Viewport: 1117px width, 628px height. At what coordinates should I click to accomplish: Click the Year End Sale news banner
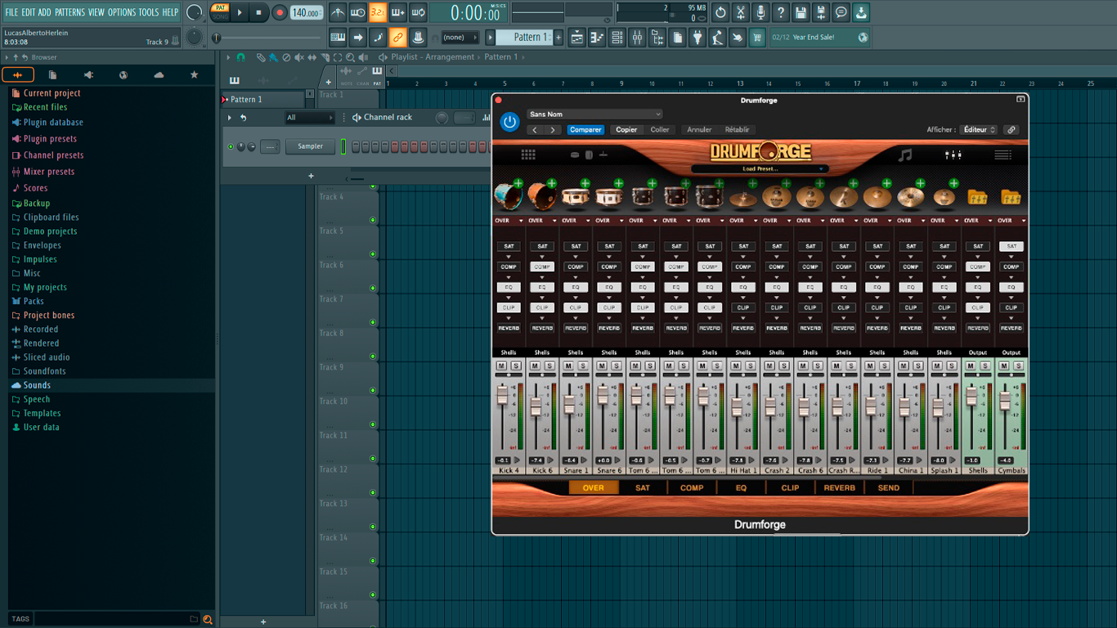tap(820, 38)
